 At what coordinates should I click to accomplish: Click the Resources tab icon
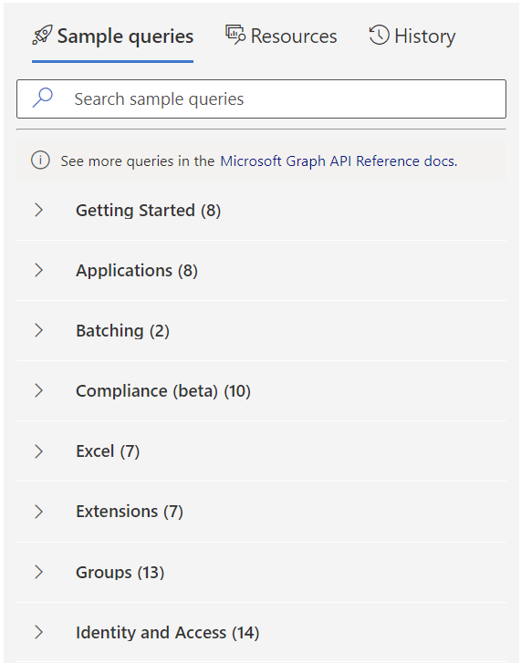coord(235,35)
